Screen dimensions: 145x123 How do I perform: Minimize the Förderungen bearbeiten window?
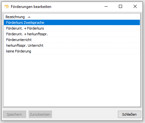click(106, 6)
